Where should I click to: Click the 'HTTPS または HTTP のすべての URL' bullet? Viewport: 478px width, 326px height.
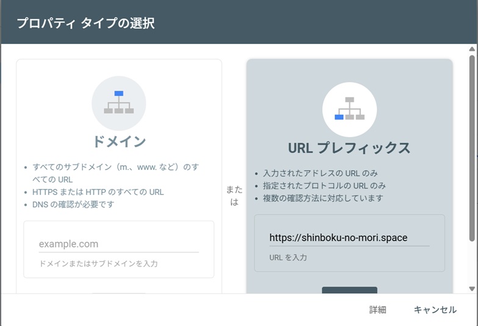98,192
